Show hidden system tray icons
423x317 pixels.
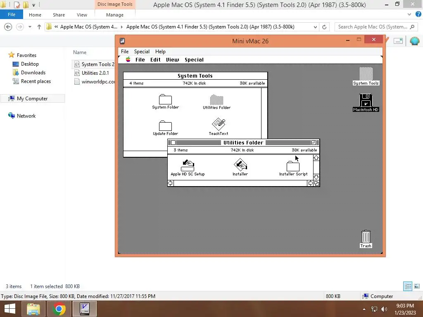point(364,309)
